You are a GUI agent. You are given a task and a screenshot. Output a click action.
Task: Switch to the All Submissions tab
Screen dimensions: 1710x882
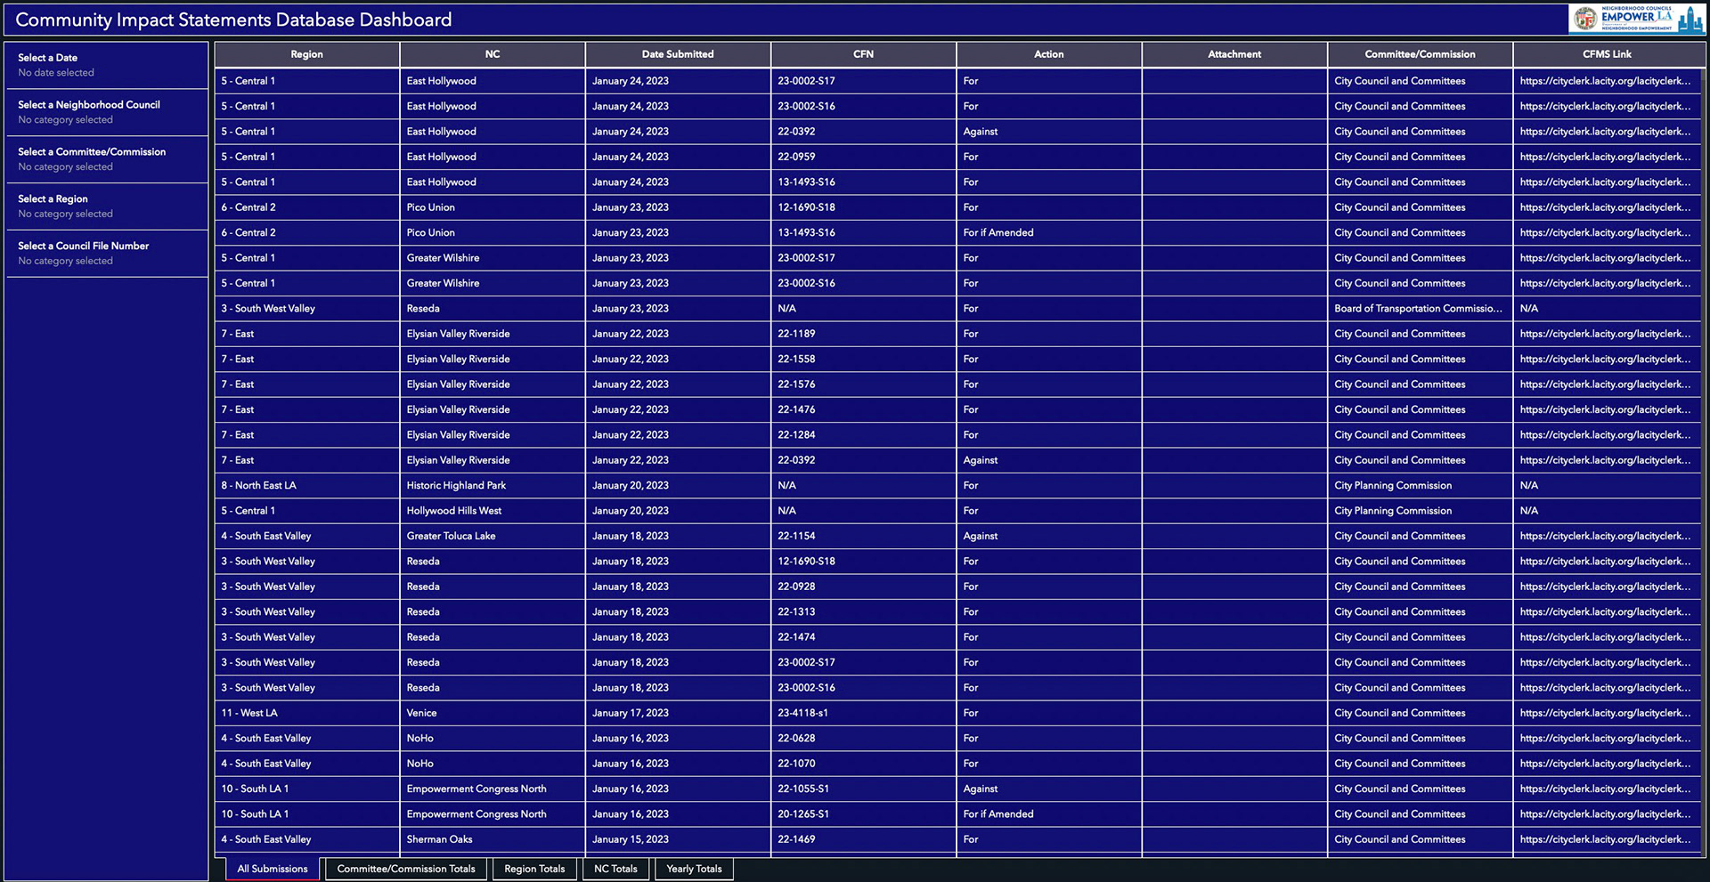pos(273,869)
